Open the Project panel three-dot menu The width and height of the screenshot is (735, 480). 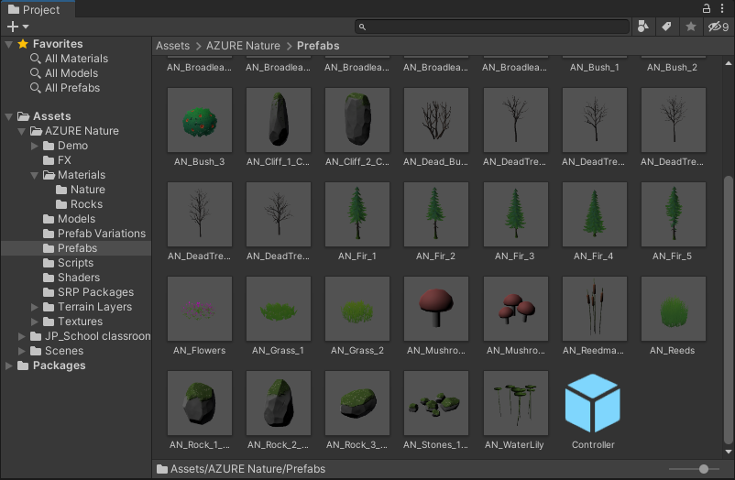click(x=722, y=8)
